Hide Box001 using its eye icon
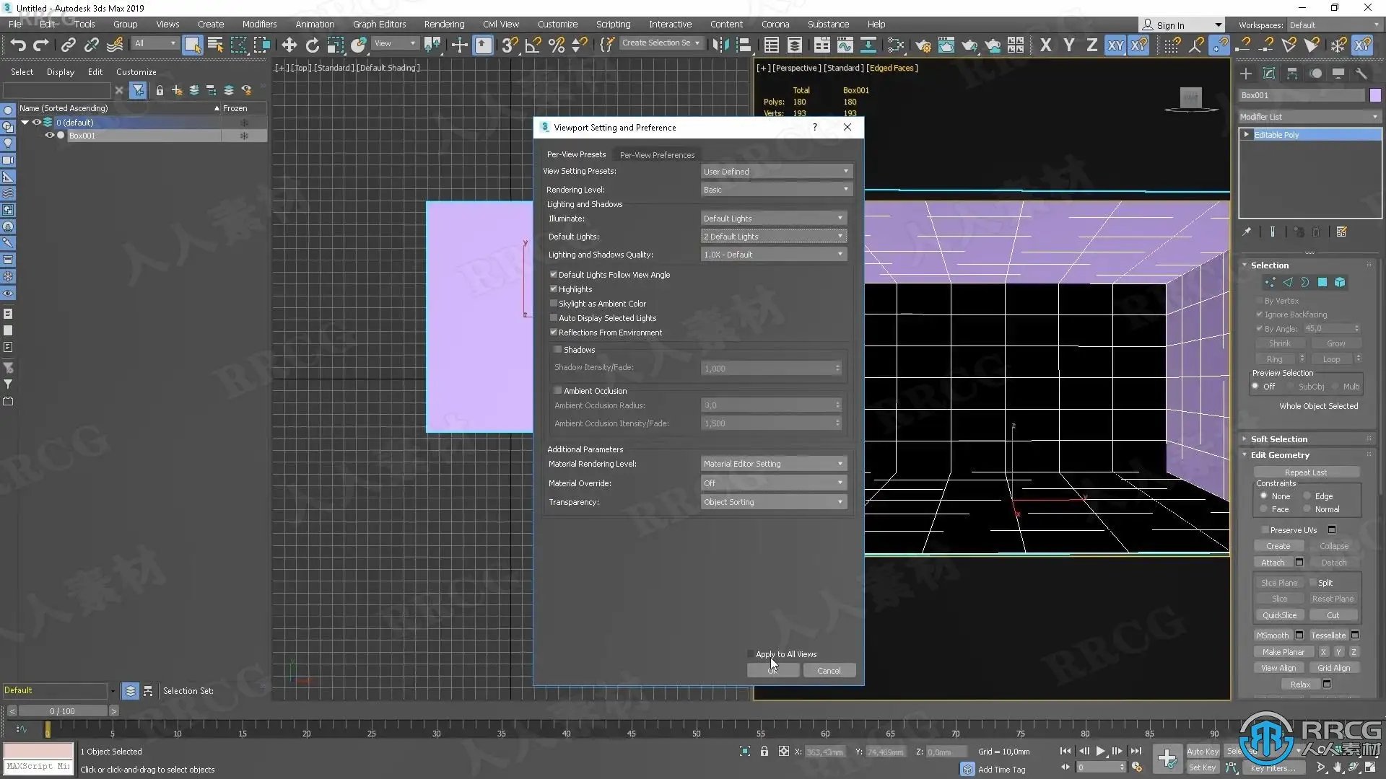This screenshot has width=1386, height=779. click(x=50, y=136)
